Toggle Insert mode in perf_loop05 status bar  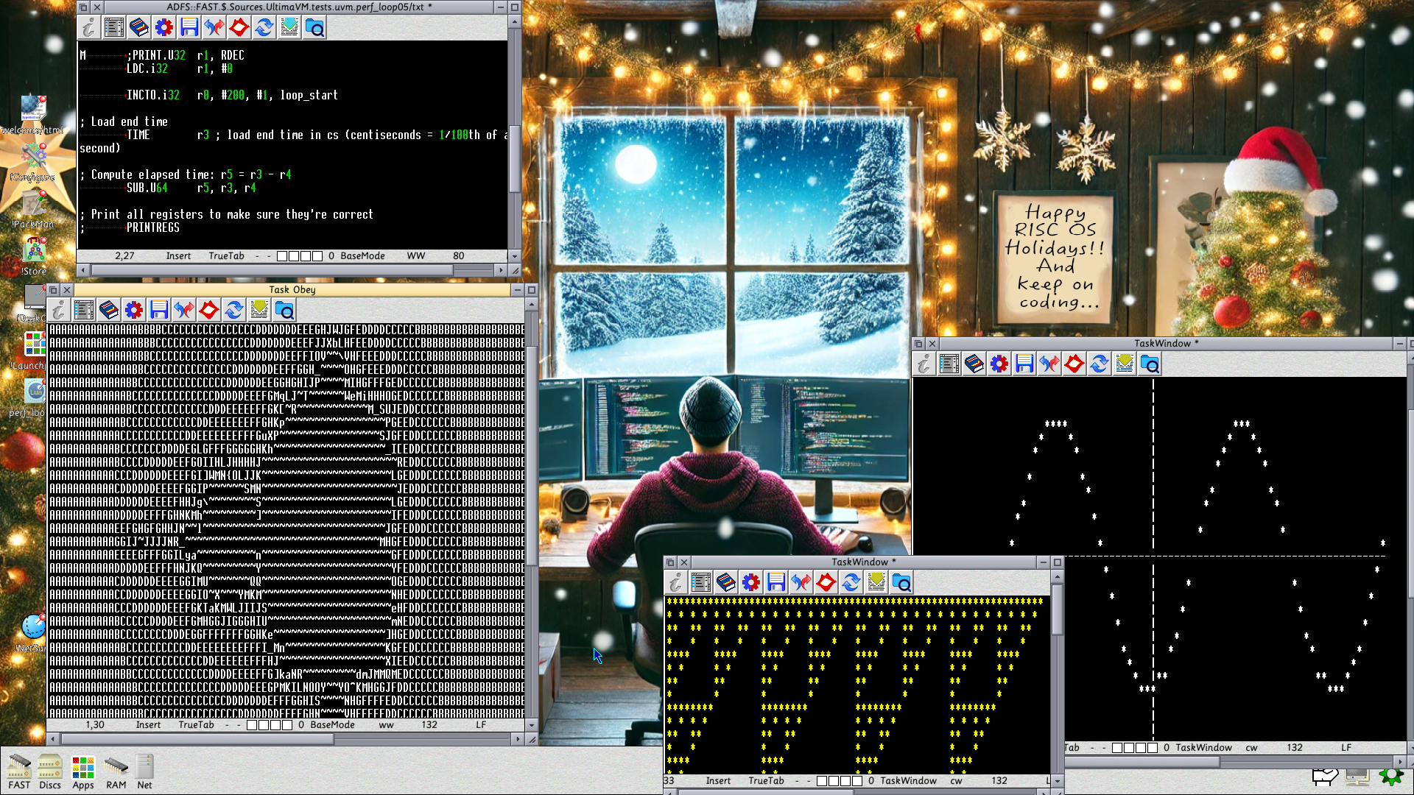[178, 256]
